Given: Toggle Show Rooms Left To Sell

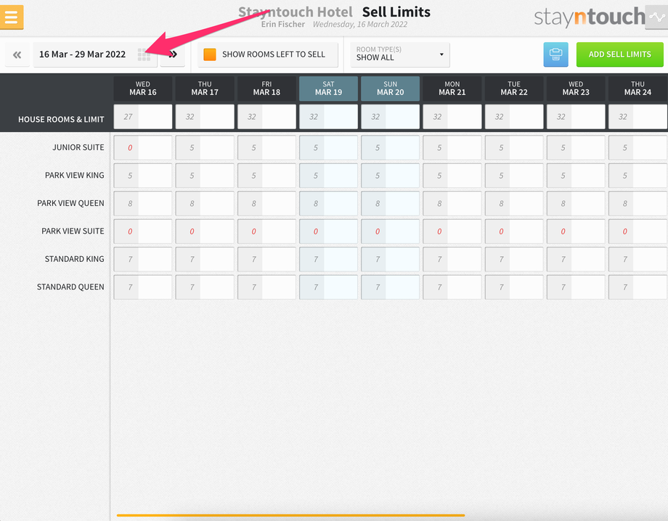Looking at the screenshot, I should [268, 54].
